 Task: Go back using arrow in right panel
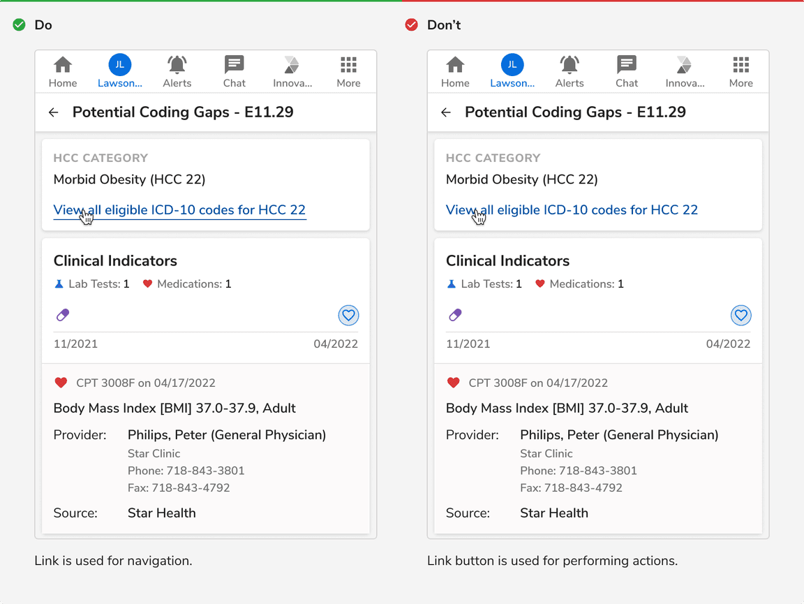click(x=446, y=112)
